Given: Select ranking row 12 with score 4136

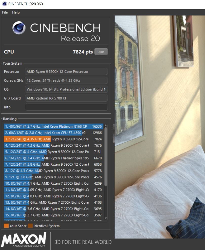Looking at the screenshot, I should (x=53, y=196).
